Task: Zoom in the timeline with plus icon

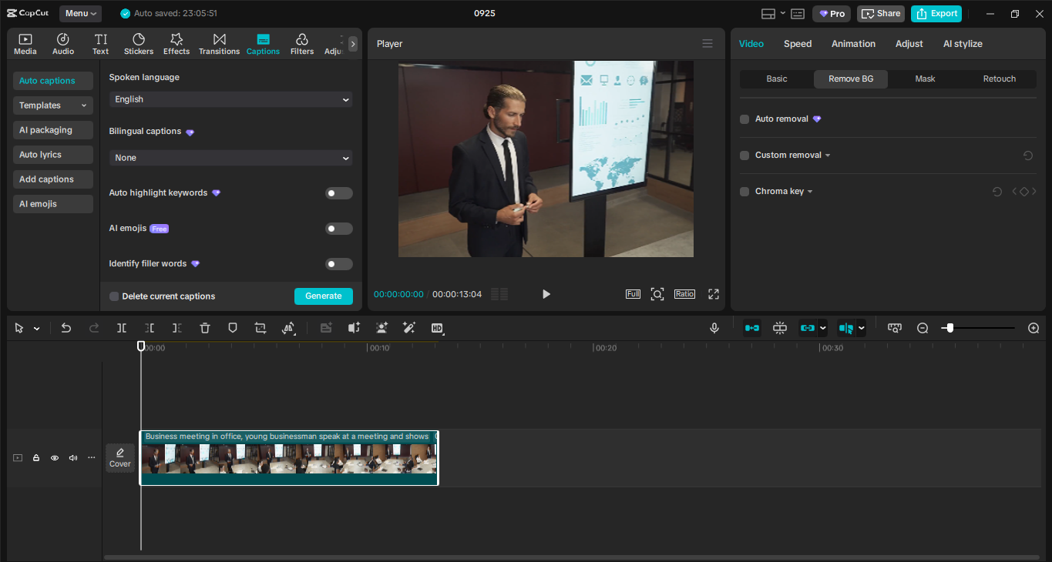Action: click(x=1034, y=328)
